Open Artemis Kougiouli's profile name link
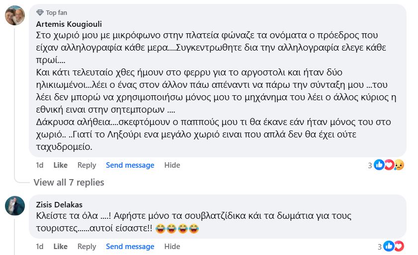Image resolution: width=418 pixels, height=255 pixels. point(68,24)
